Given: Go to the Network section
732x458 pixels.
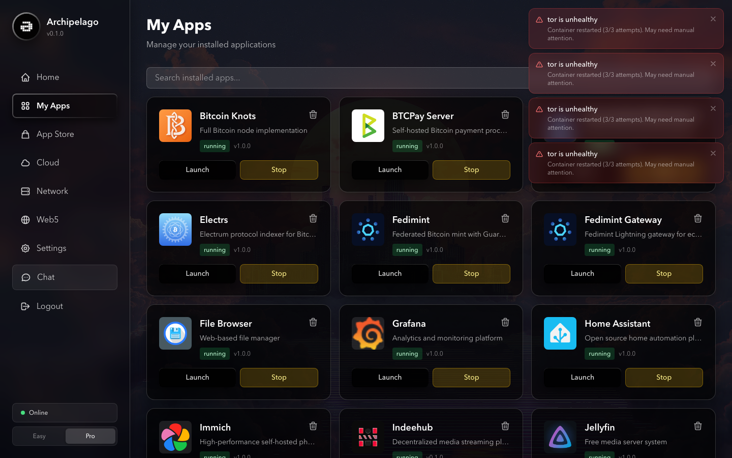Looking at the screenshot, I should (52, 191).
